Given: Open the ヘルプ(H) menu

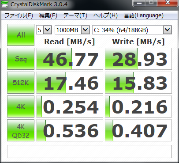Looking at the screenshot, I should [x=105, y=15].
